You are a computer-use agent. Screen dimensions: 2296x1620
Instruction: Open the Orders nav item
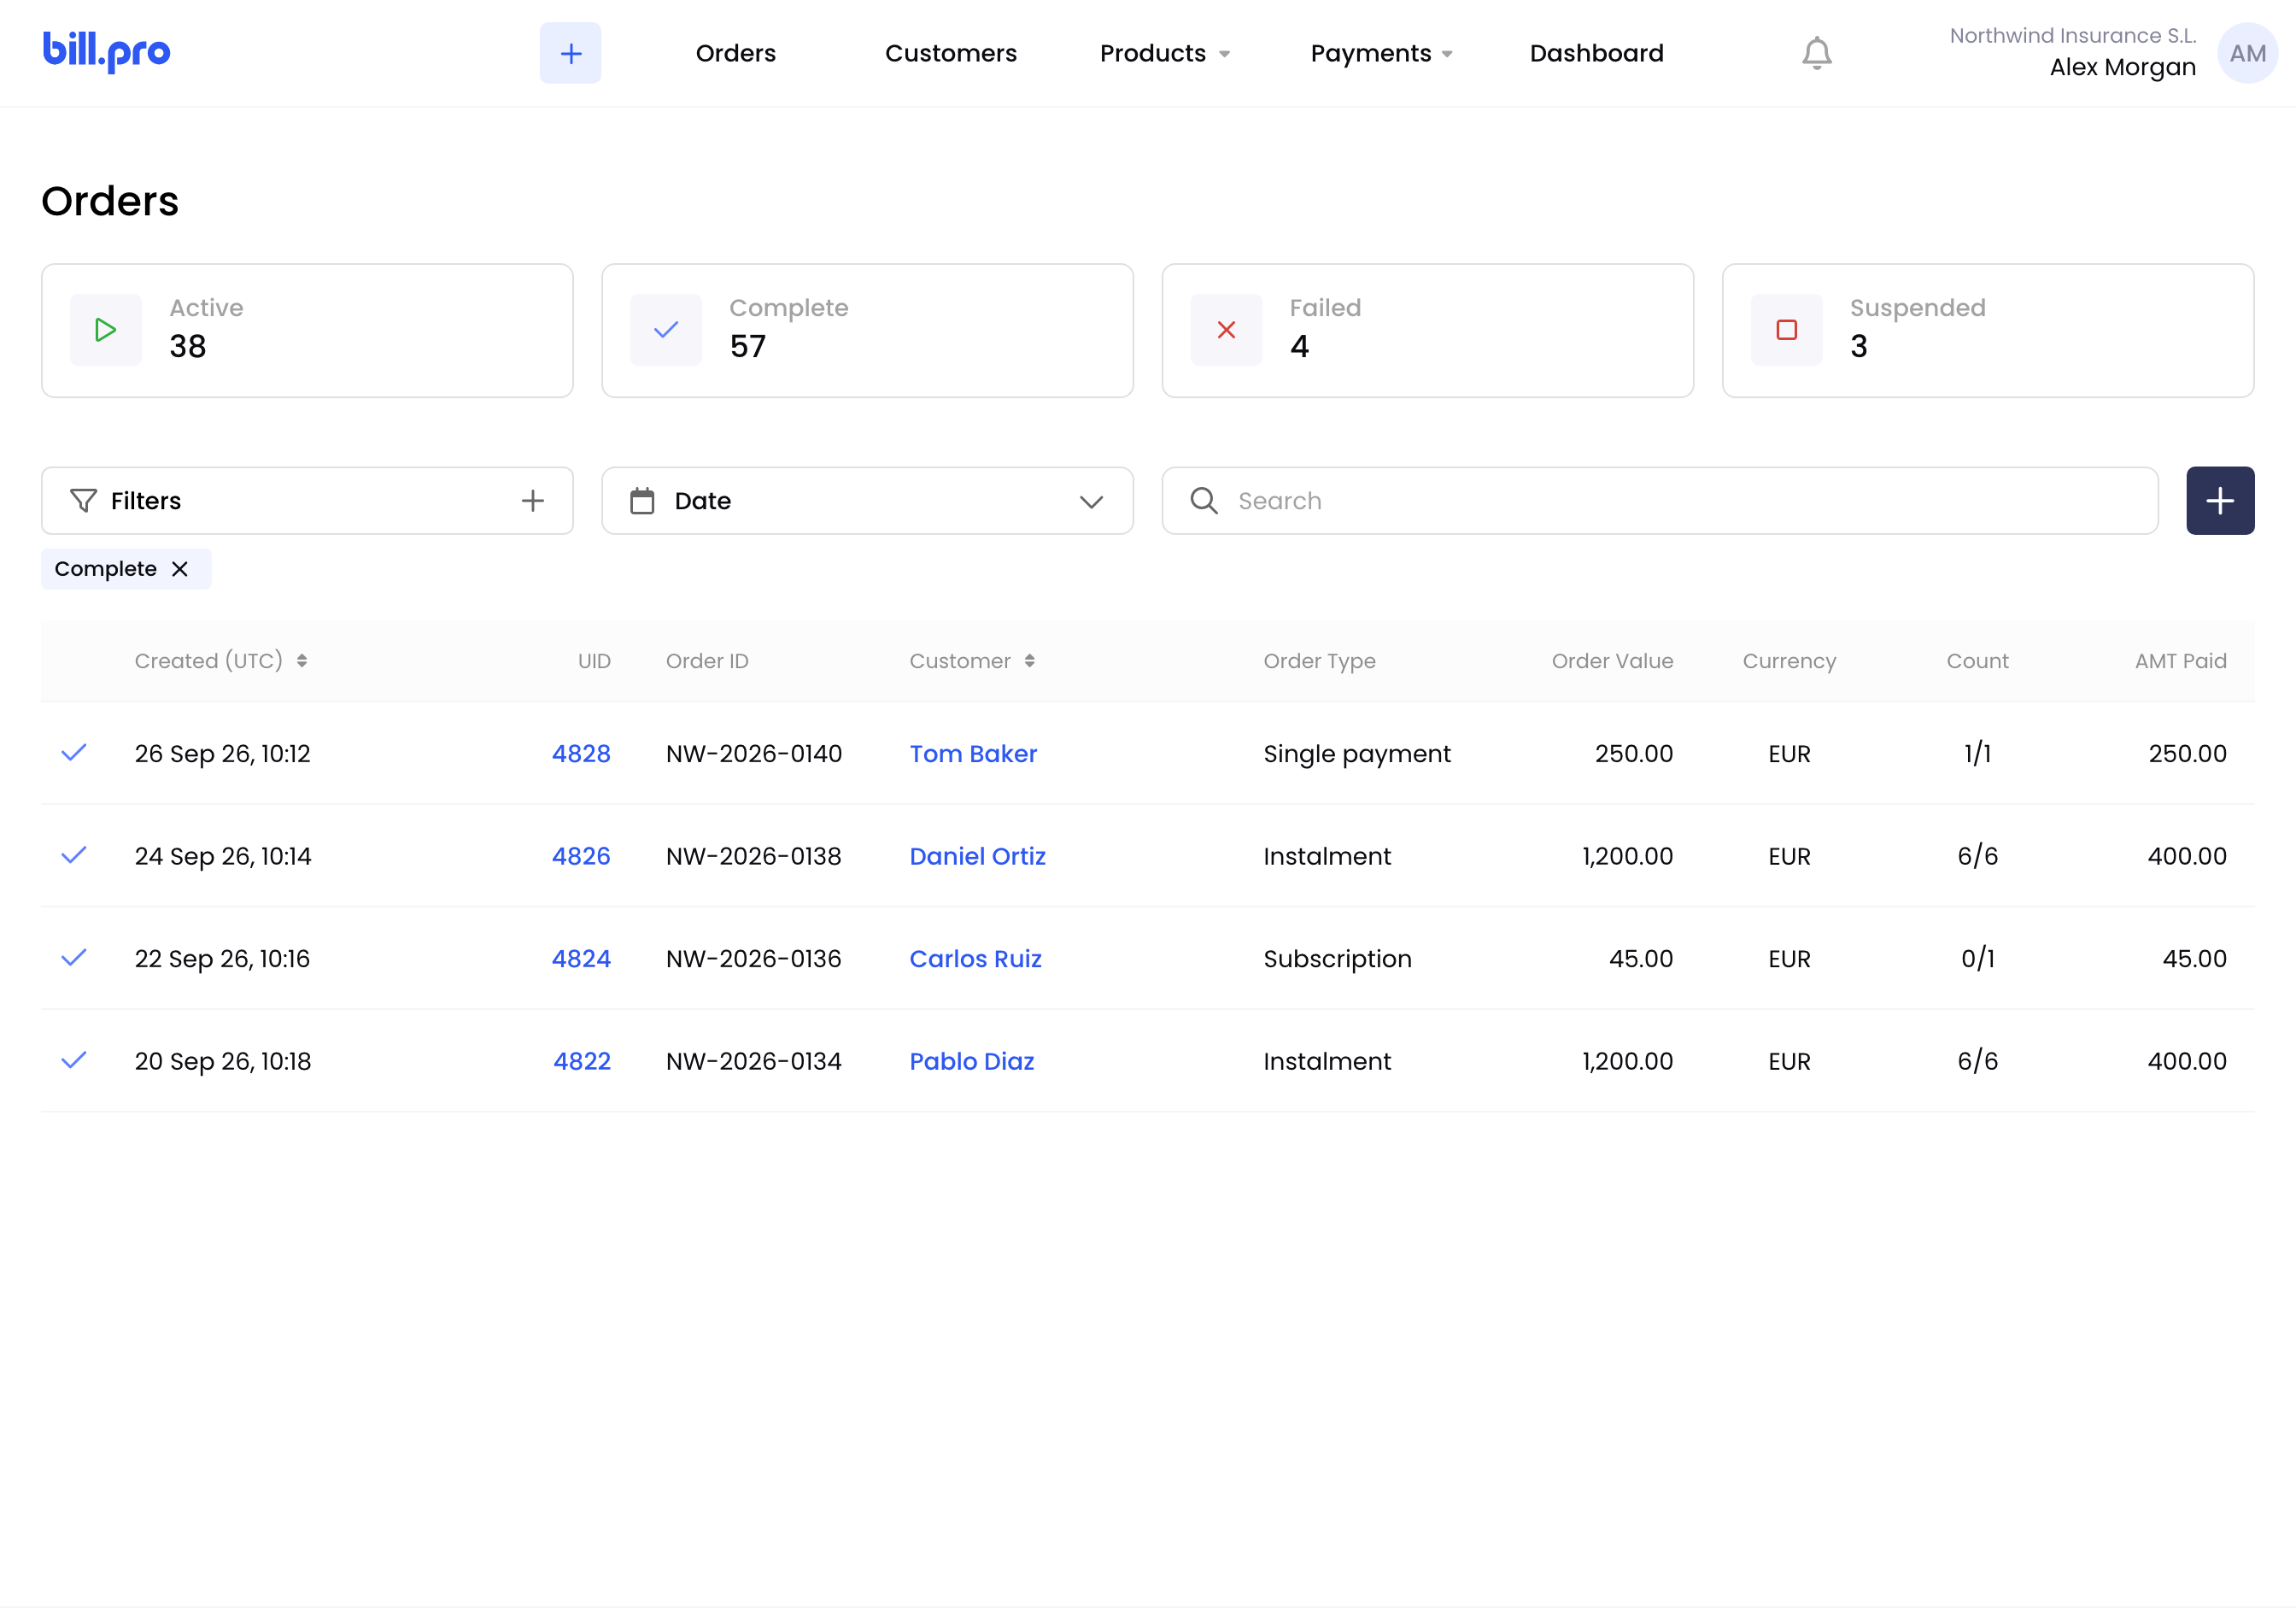click(736, 53)
